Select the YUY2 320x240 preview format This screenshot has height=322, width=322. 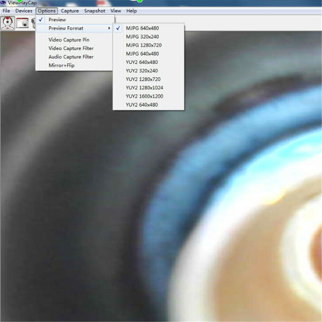coord(148,71)
